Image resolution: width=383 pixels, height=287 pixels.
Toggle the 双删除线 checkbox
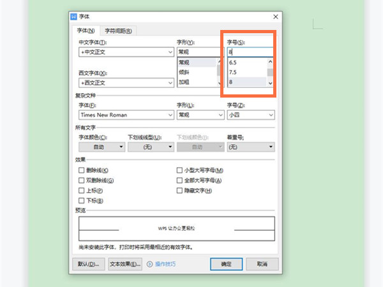81,180
